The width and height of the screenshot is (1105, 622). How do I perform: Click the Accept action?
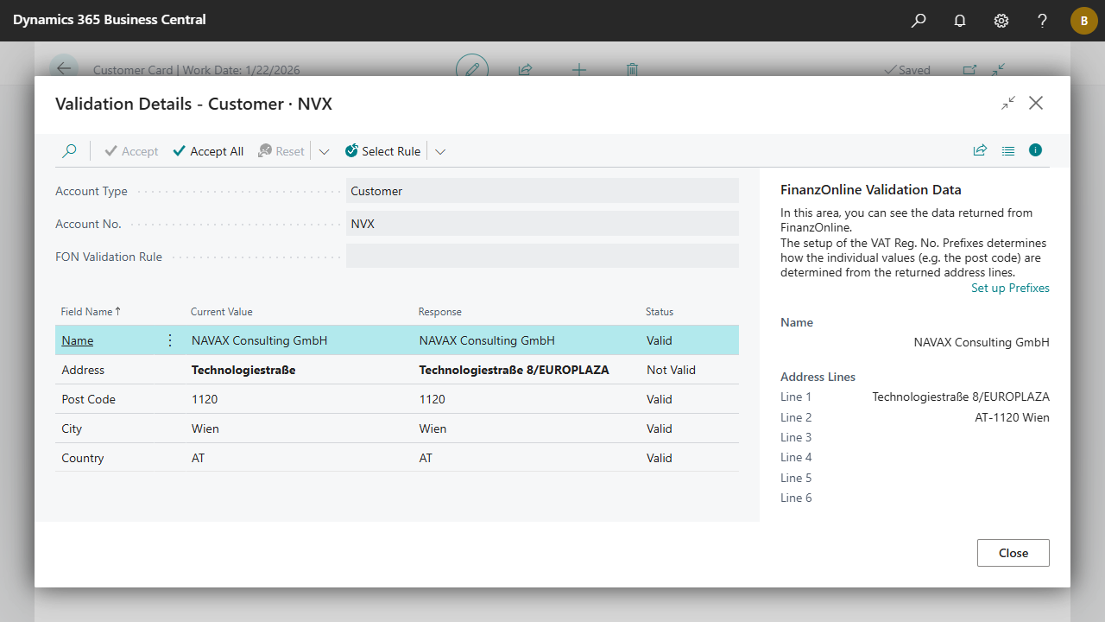pyautogui.click(x=131, y=151)
